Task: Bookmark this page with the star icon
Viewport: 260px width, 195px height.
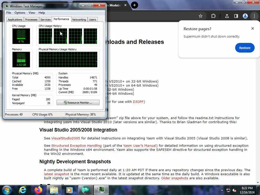Action: (201, 16)
